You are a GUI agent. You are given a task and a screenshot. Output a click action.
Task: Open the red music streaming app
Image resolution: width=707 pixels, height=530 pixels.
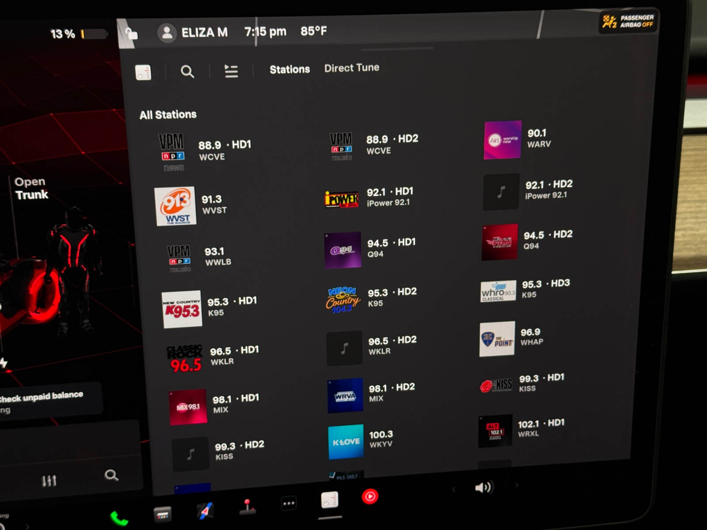pos(370,497)
